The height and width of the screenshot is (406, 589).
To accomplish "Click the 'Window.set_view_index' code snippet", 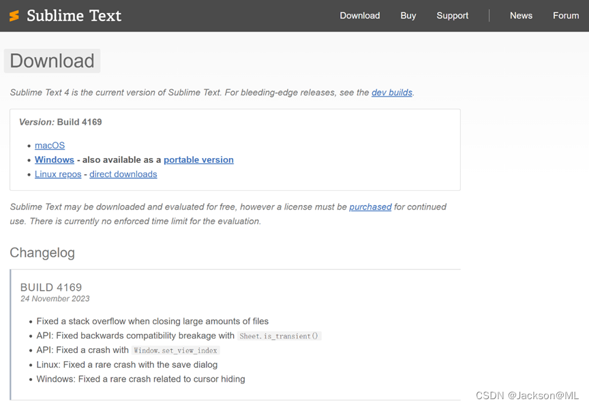I will (x=175, y=350).
